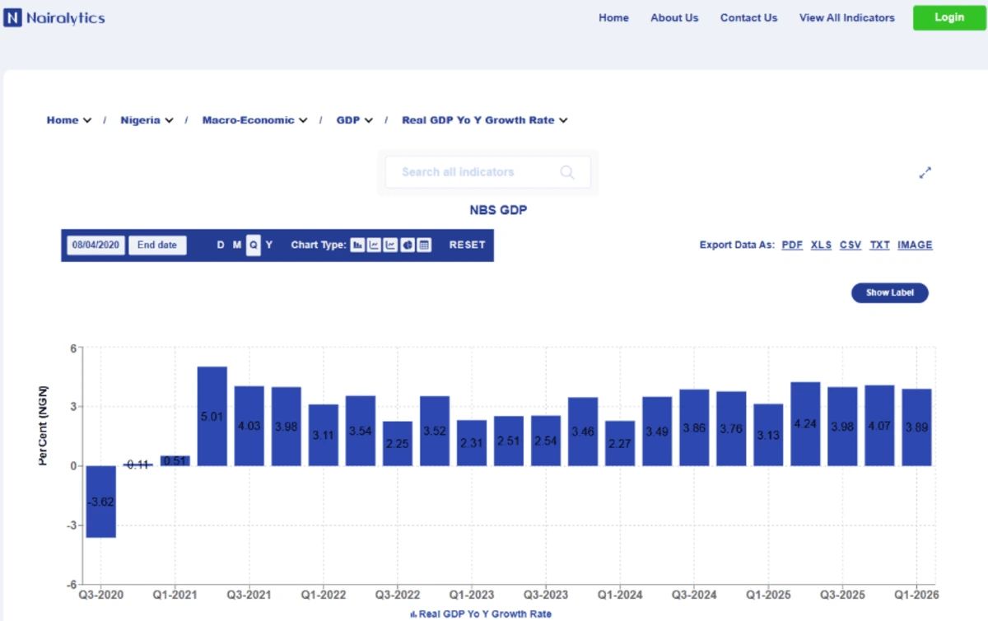Switch the frequency to Monthly (M)
Image resolution: width=988 pixels, height=621 pixels.
[x=237, y=245]
